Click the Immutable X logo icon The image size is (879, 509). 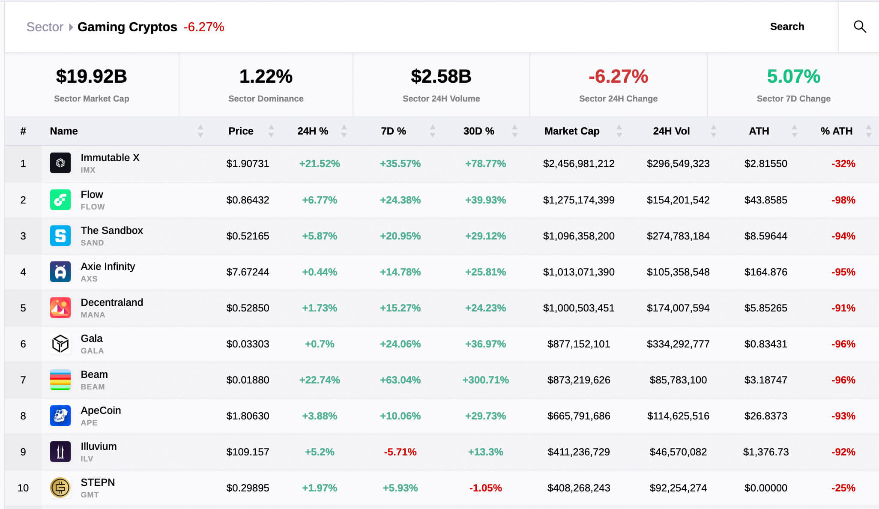60,163
